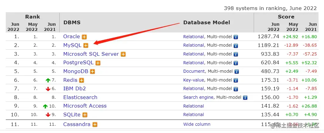Click the score value 156.00

coord(270,97)
